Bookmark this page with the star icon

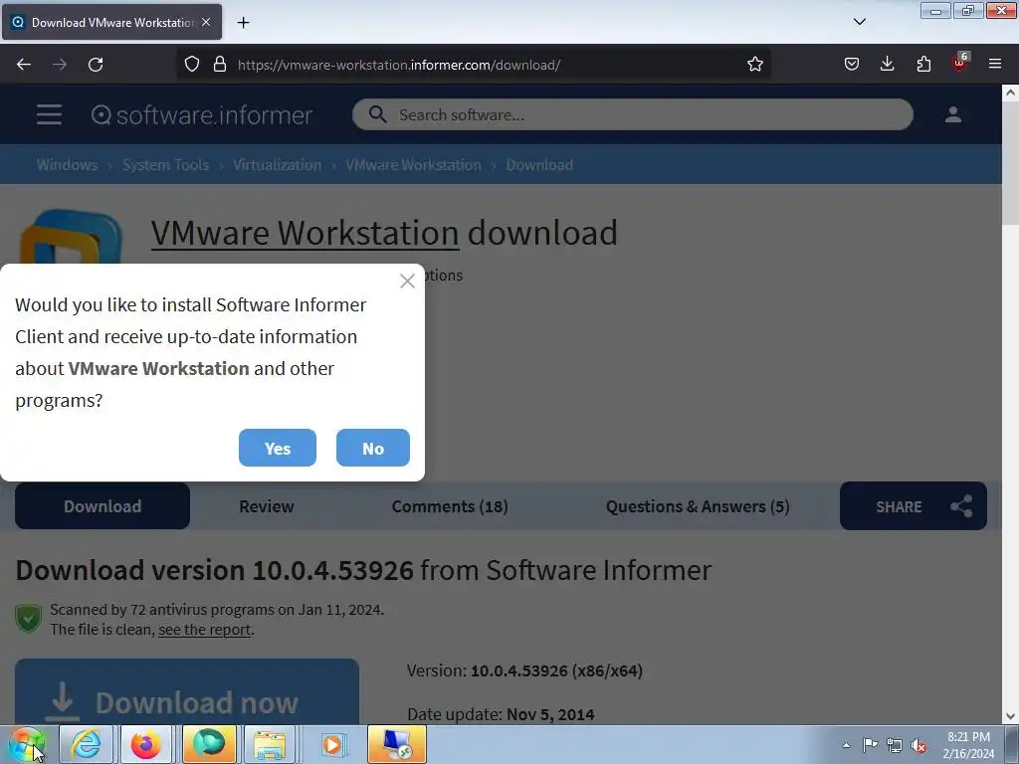[x=754, y=65]
